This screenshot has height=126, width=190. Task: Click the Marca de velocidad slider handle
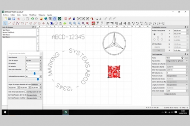tap(35, 73)
